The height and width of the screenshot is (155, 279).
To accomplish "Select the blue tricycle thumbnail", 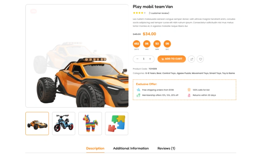I will click(64, 123).
